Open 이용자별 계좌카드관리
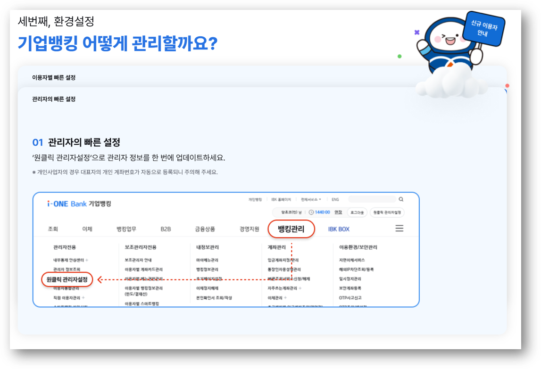The width and height of the screenshot is (541, 369). click(143, 270)
